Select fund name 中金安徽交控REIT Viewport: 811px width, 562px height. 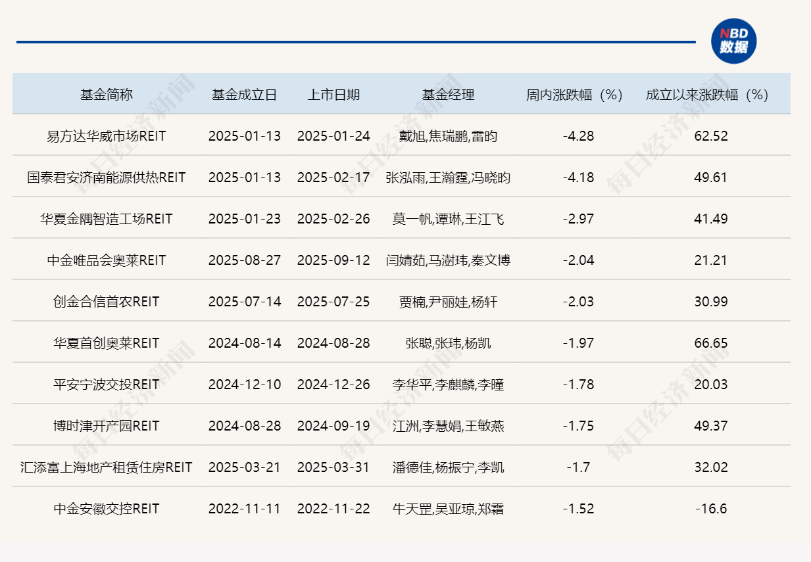tap(107, 509)
